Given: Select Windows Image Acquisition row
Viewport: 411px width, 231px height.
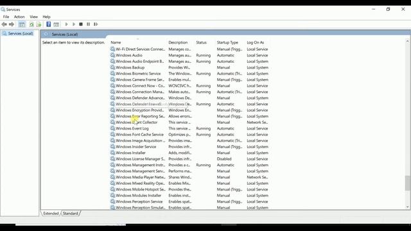Looking at the screenshot, I should tap(190, 141).
